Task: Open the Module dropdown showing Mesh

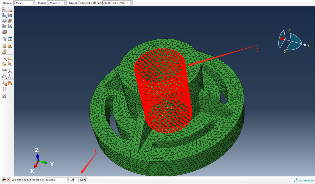Action: (x=24, y=3)
